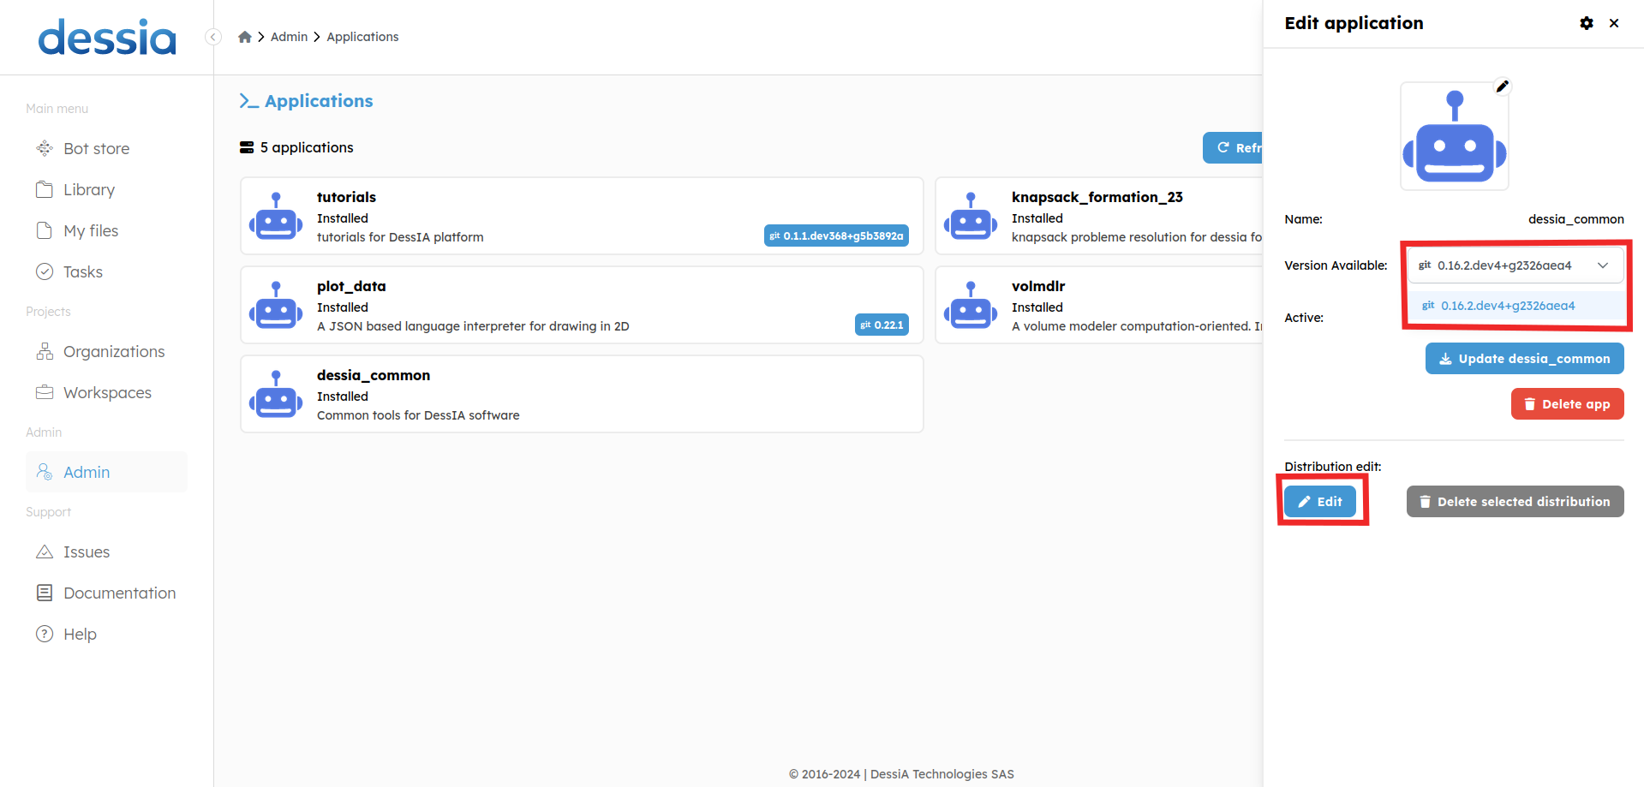
Task: Click the DessiA Technologies SAS copyright footer
Action: tap(901, 774)
